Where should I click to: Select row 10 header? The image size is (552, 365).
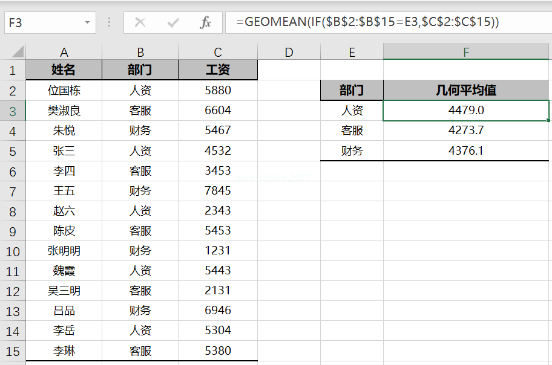click(13, 251)
